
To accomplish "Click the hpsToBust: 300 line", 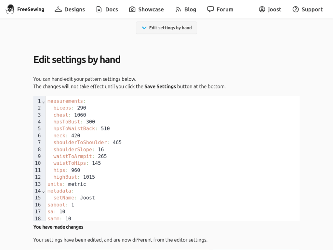I will click(74, 122).
